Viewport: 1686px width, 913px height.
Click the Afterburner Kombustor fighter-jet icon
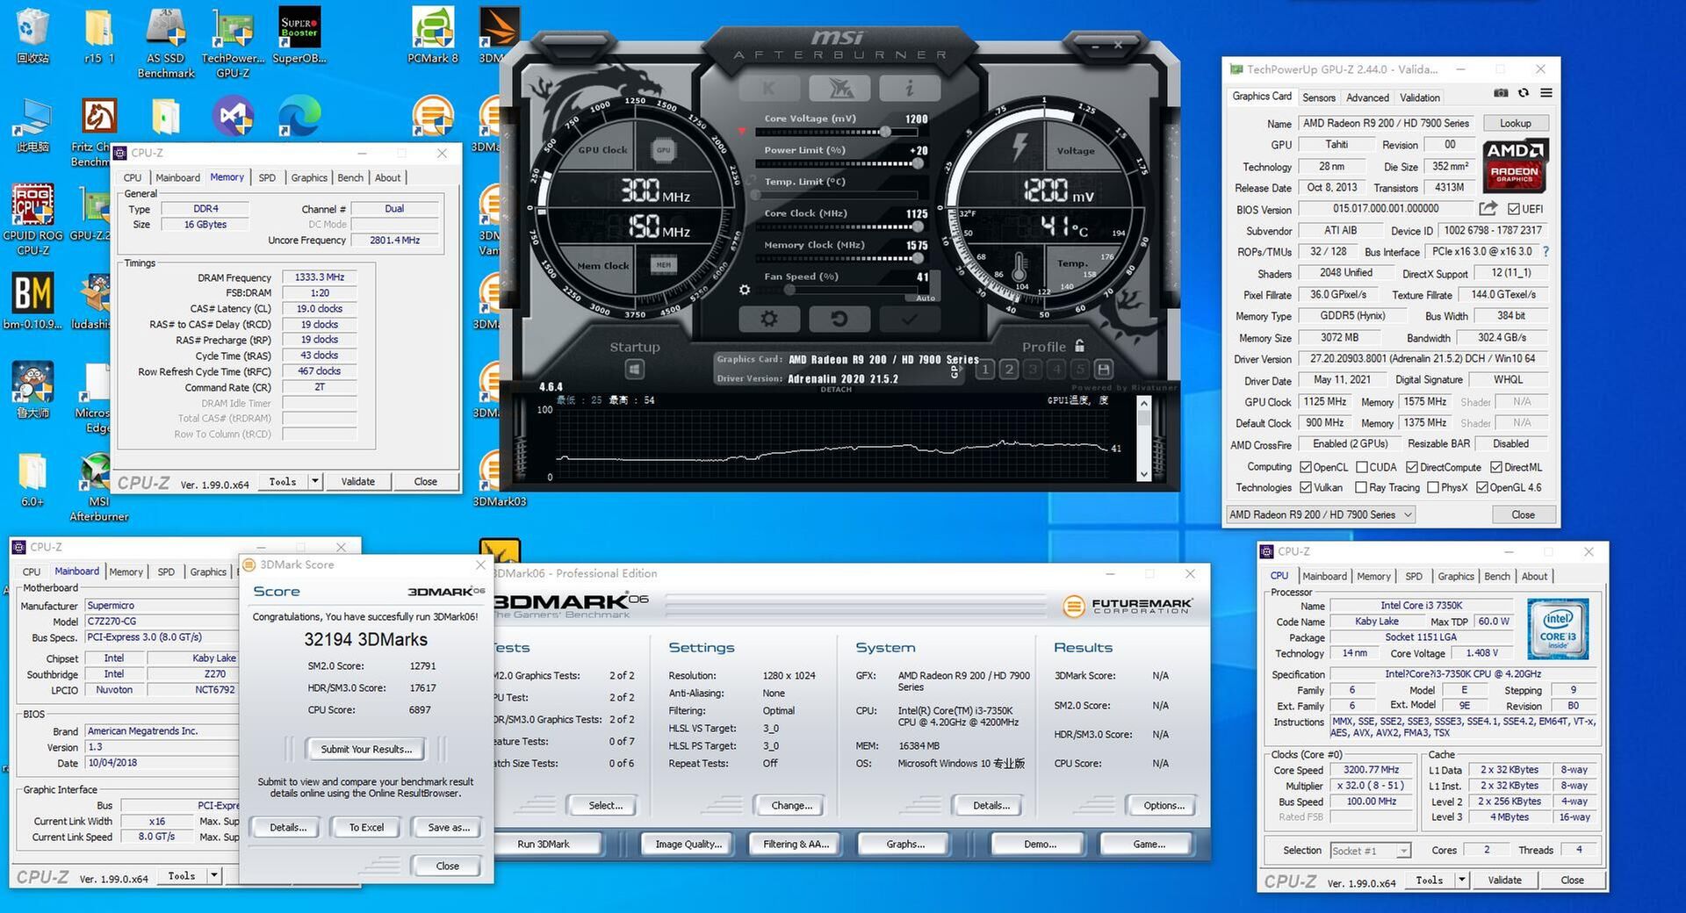(x=839, y=88)
